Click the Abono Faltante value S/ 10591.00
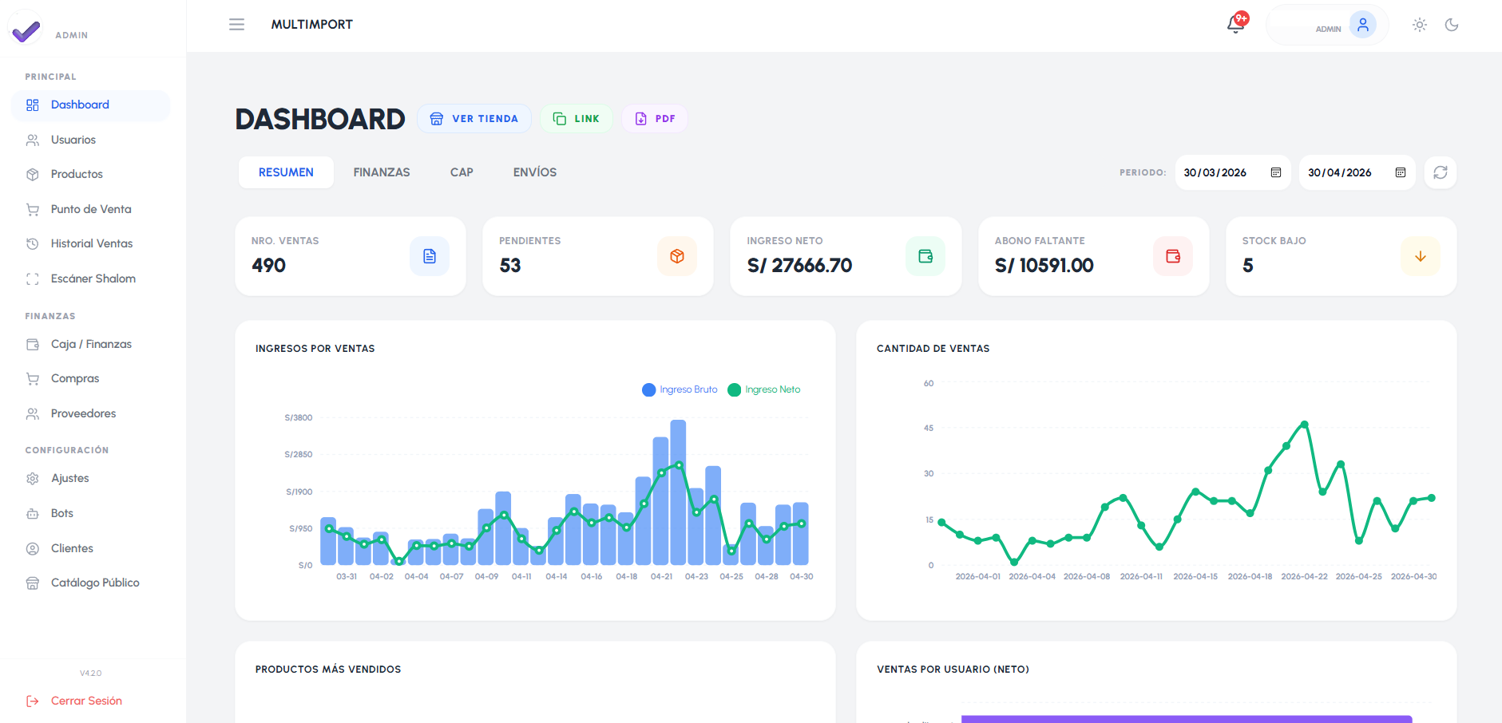Screen dimensions: 1502x723 click(1044, 265)
